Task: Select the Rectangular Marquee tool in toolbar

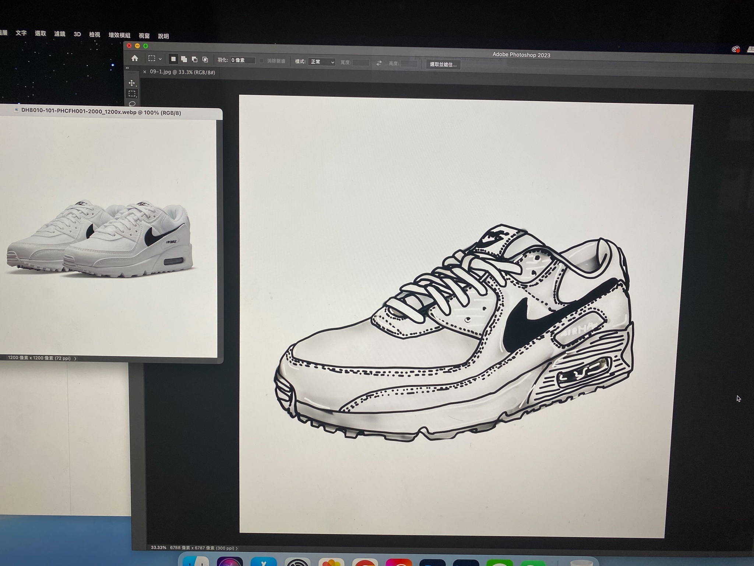Action: [132, 94]
